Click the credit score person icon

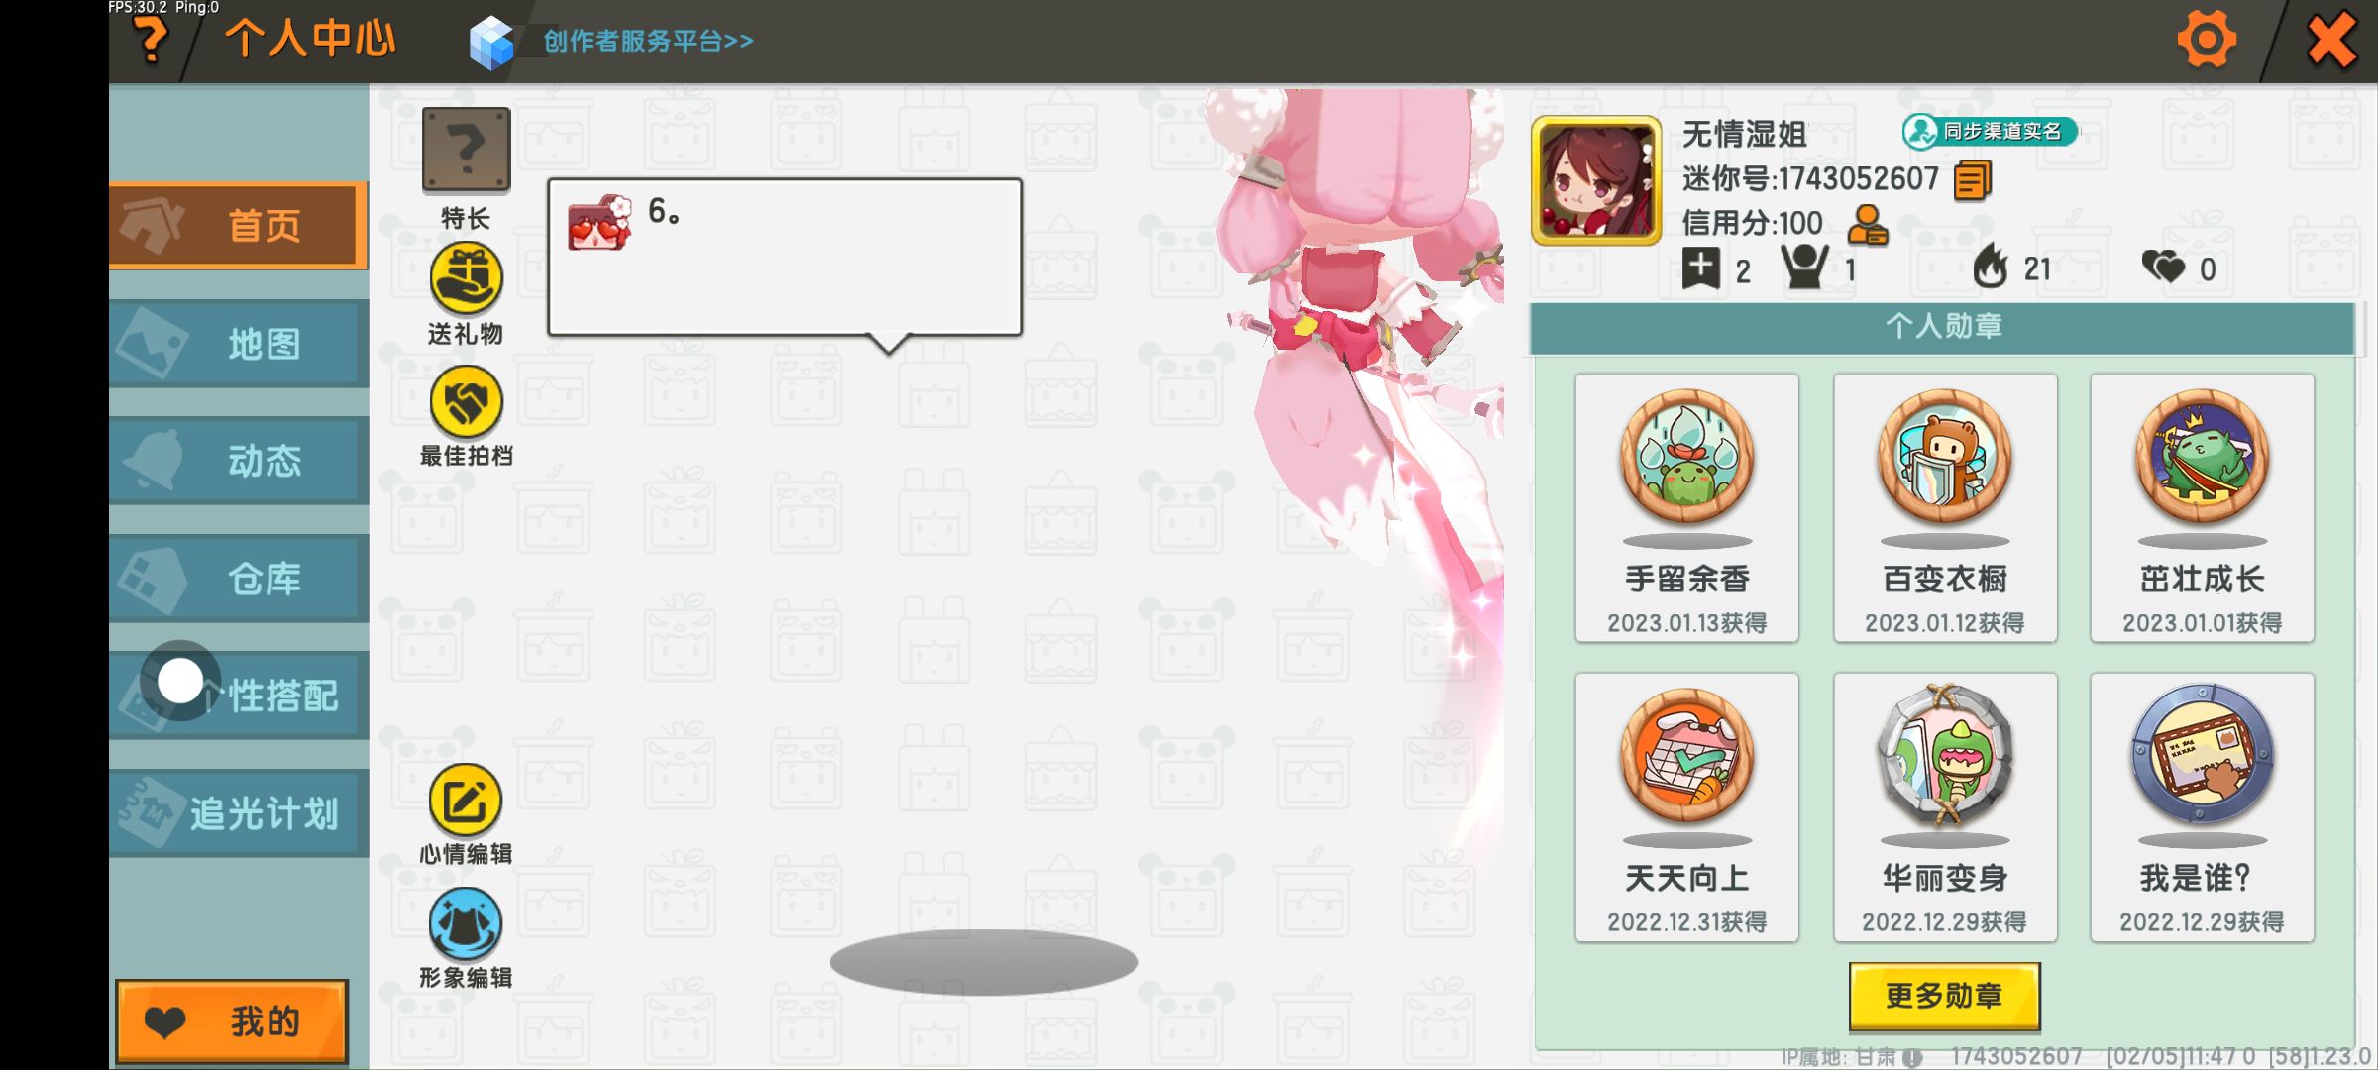[1867, 225]
